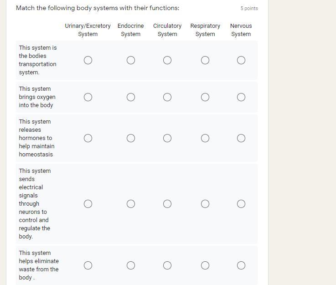Pick Circulatory System for electrical signals row
336x285 pixels.
[x=167, y=204]
